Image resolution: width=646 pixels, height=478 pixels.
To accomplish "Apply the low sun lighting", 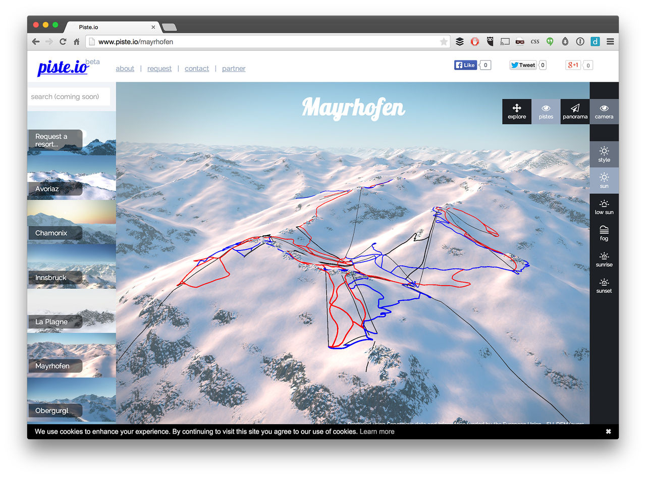I will [x=604, y=206].
